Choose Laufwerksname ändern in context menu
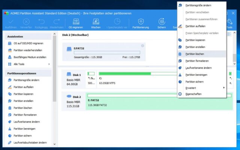Viewport: 240px width, 150px height. click(202, 68)
